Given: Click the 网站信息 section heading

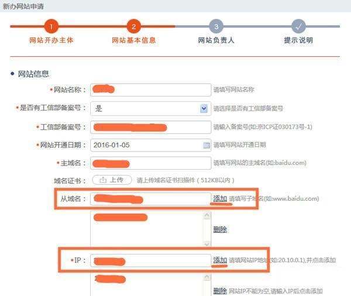Looking at the screenshot, I should pyautogui.click(x=33, y=74).
